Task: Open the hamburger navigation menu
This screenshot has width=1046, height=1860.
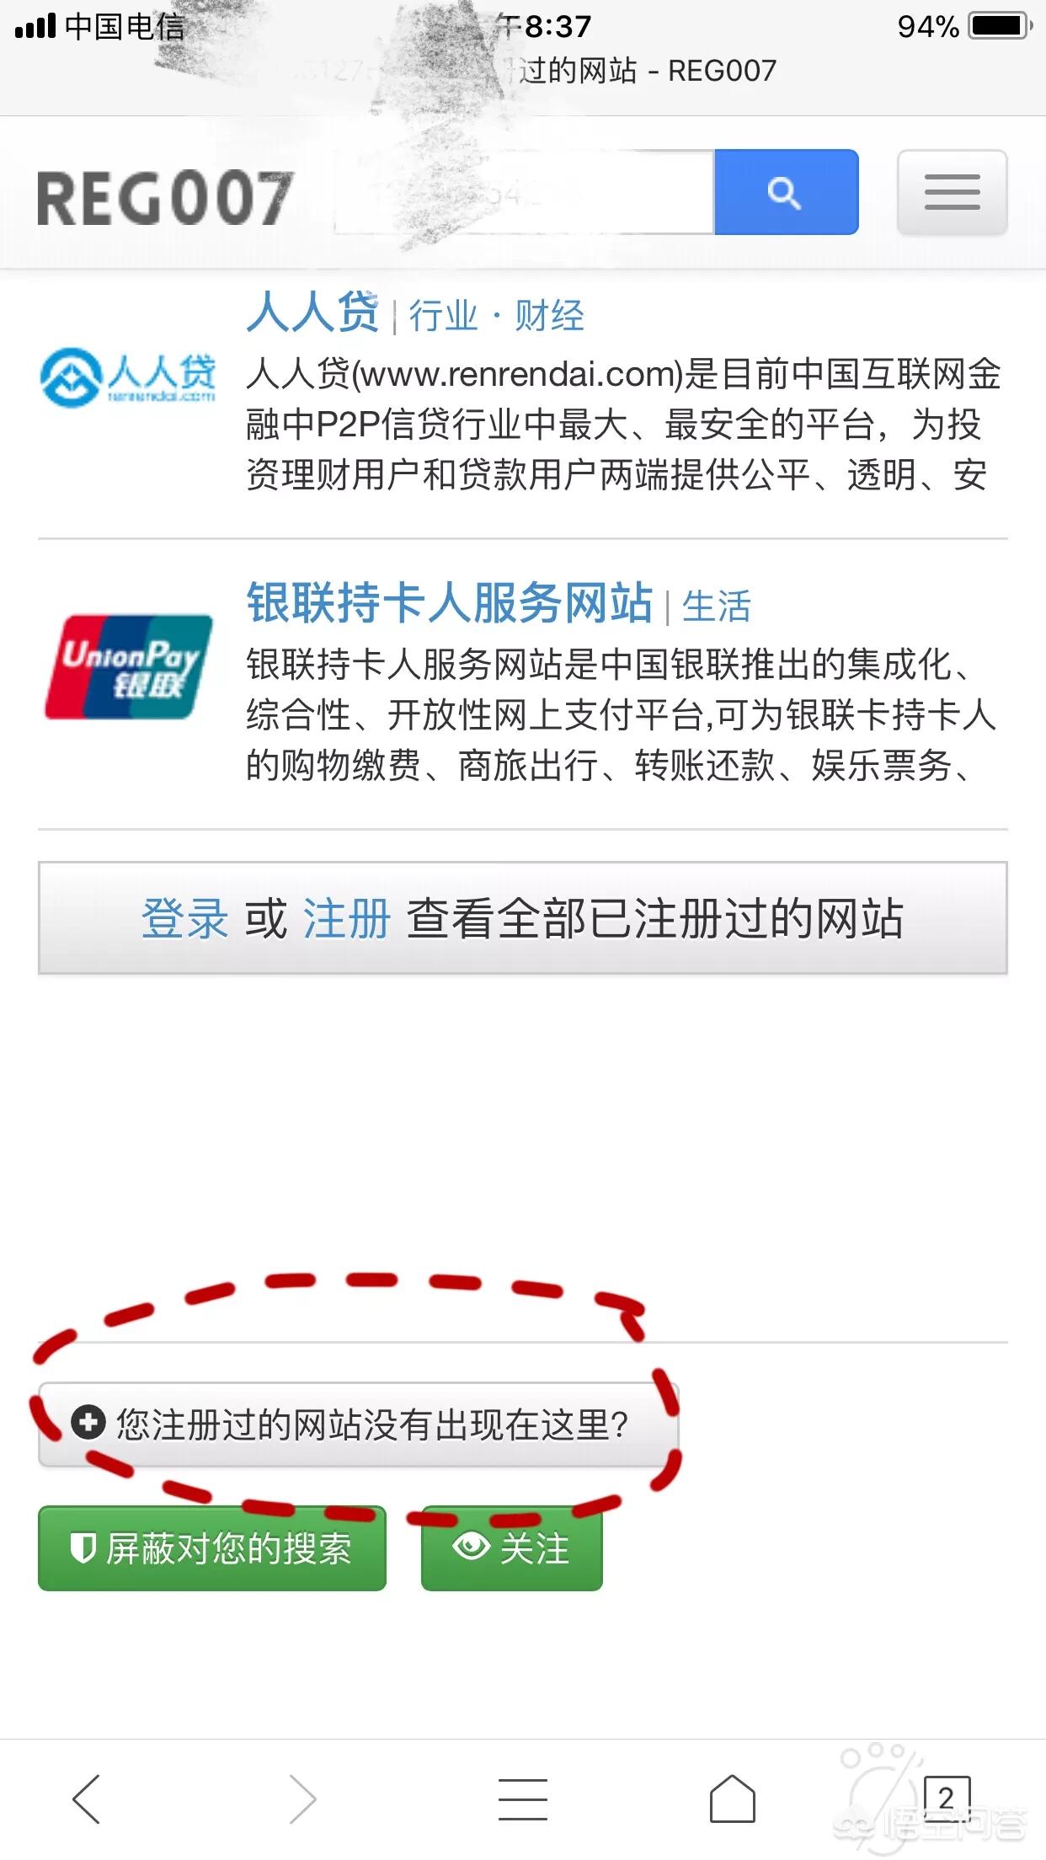Action: pyautogui.click(x=952, y=192)
